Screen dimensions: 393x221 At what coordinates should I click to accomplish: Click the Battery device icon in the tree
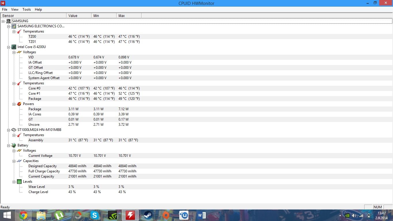(x=14, y=145)
